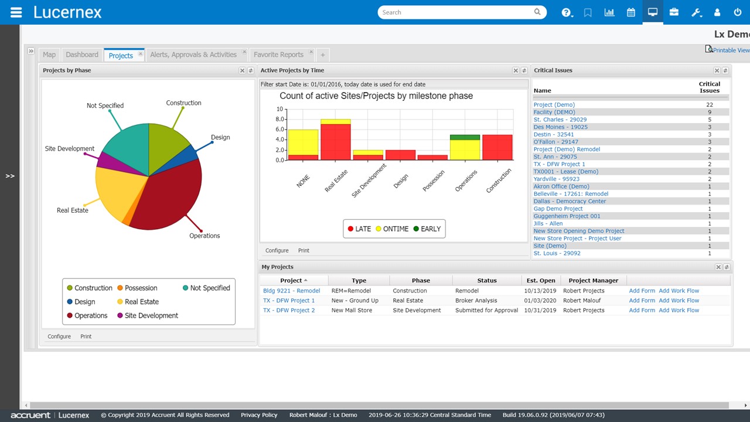The width and height of the screenshot is (750, 422).
Task: Open the briefcase icon in top bar
Action: [x=674, y=12]
